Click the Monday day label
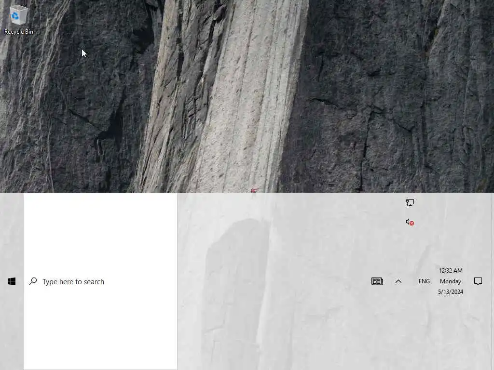This screenshot has width=494, height=370. click(x=451, y=281)
